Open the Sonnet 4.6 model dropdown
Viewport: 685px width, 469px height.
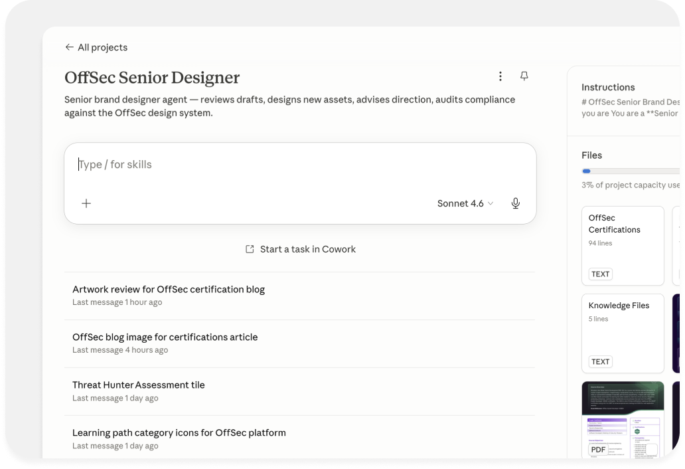click(x=465, y=203)
